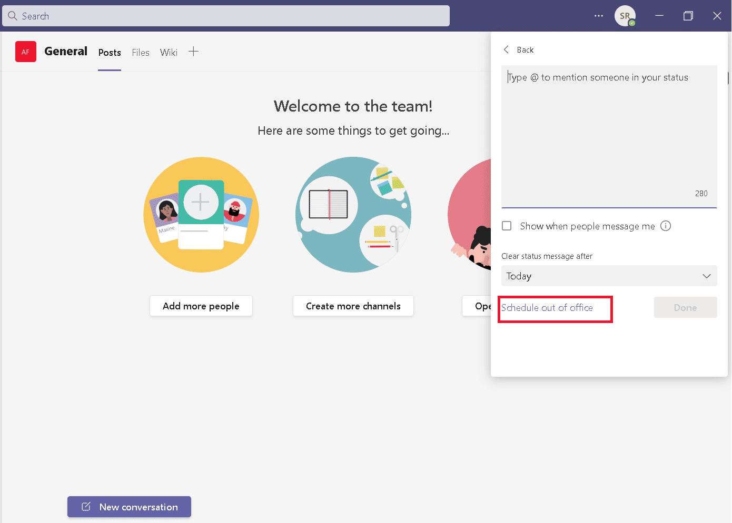Click Schedule out of office link
The width and height of the screenshot is (732, 523).
tap(547, 308)
